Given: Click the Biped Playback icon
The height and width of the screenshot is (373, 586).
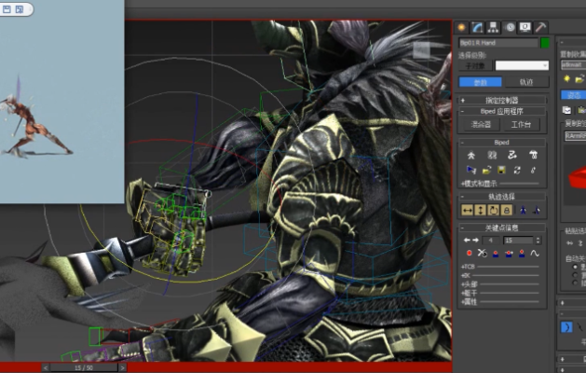Looking at the screenshot, I should pyautogui.click(x=471, y=171).
